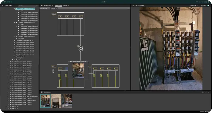Click cell 8 in LV2 panel
212x113 pixels.
pos(116,68)
